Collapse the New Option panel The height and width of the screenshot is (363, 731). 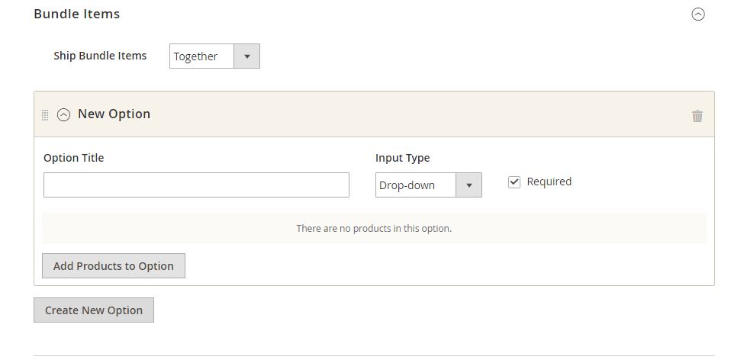(x=63, y=114)
